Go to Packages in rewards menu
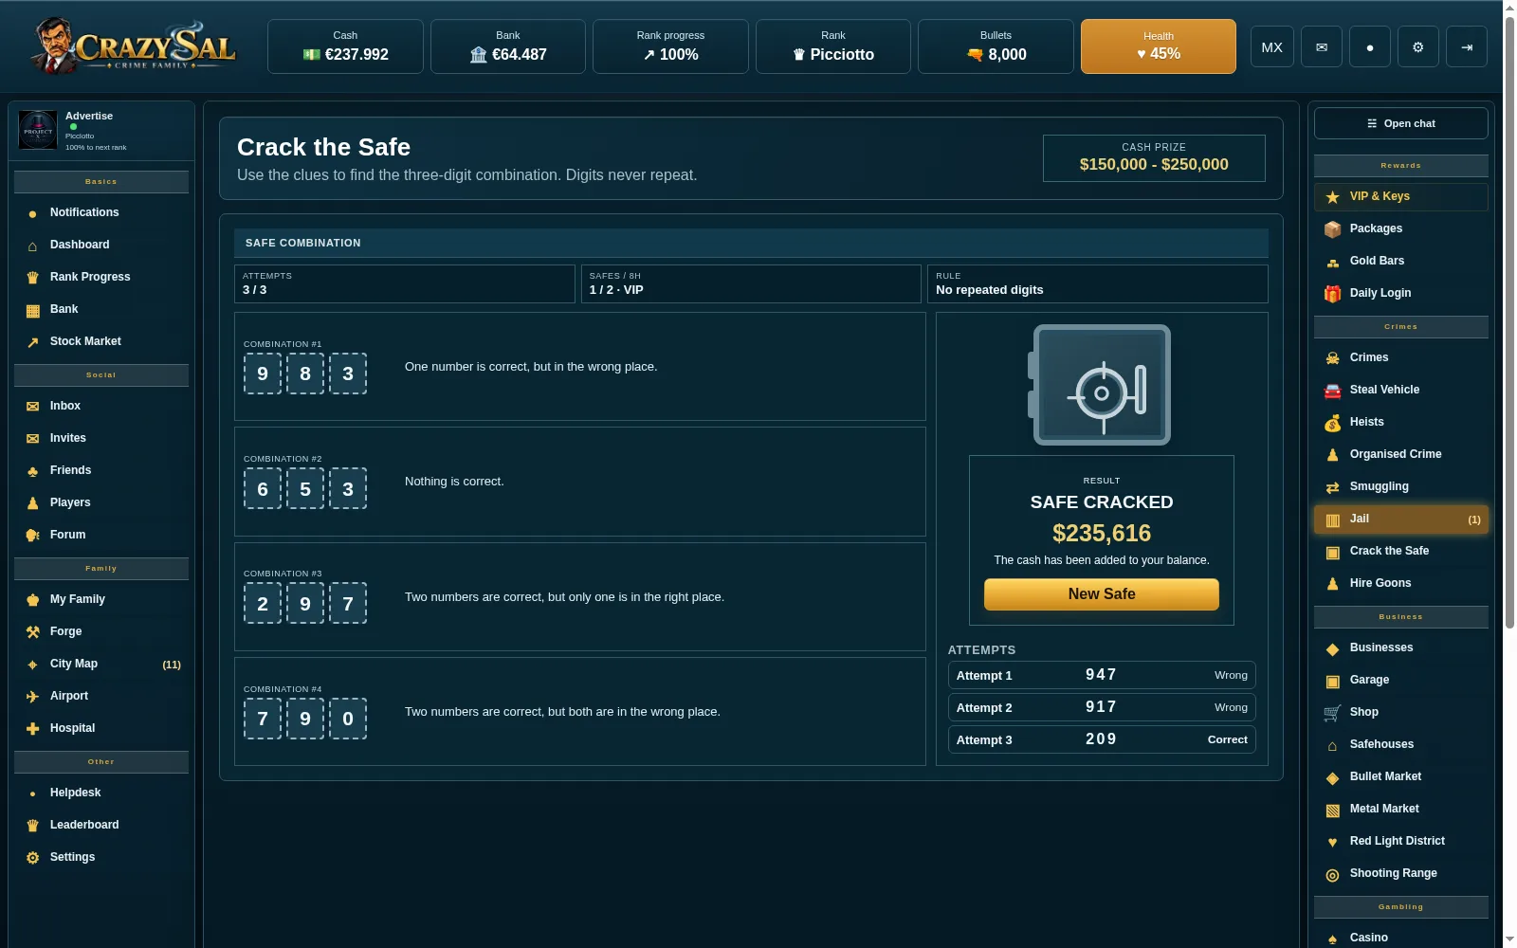The height and width of the screenshot is (948, 1517). coord(1400,228)
